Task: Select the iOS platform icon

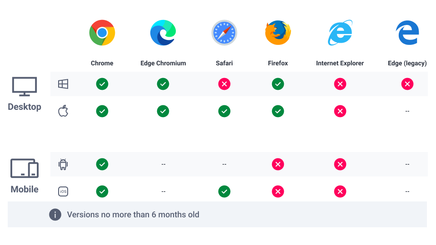Action: click(63, 191)
